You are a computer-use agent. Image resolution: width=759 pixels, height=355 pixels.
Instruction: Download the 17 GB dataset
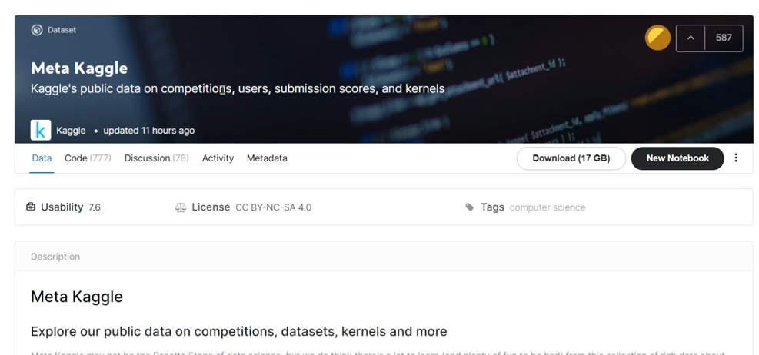[x=571, y=158]
